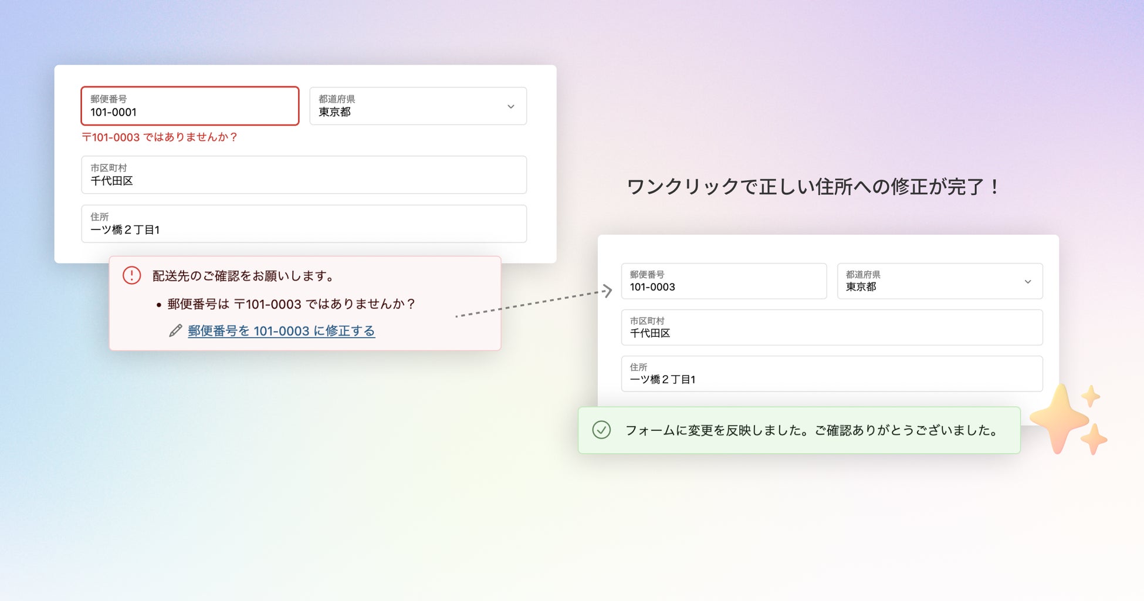Focus the 市区町村 field in the corrected 101-0003 form
Screen dimensions: 1144x601
point(832,327)
